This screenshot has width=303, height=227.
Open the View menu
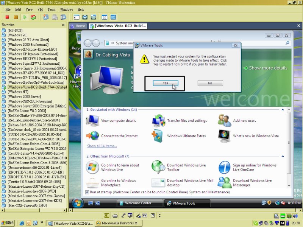point(29,9)
